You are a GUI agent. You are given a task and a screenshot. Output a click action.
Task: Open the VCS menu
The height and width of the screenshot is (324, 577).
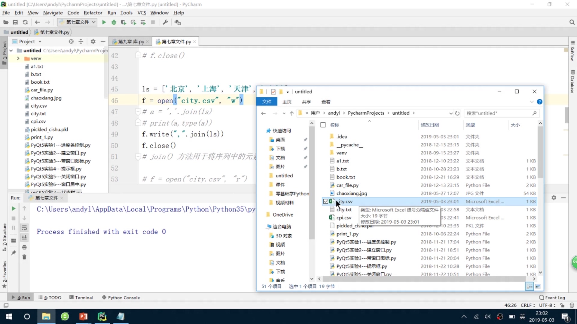click(x=142, y=13)
